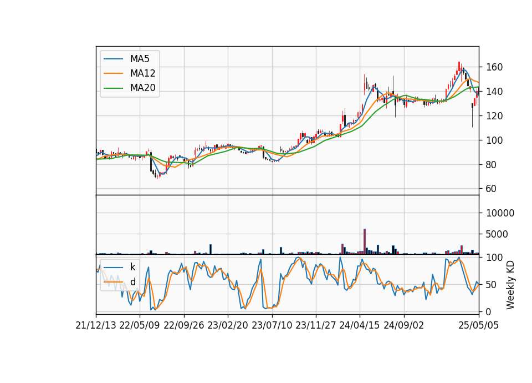Click the d legend label in KD panel
The height and width of the screenshot is (383, 532).
tap(132, 282)
